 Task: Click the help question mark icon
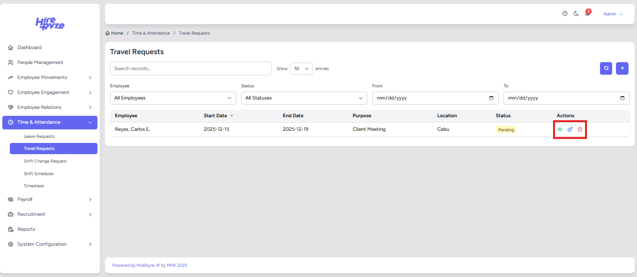pyautogui.click(x=565, y=14)
